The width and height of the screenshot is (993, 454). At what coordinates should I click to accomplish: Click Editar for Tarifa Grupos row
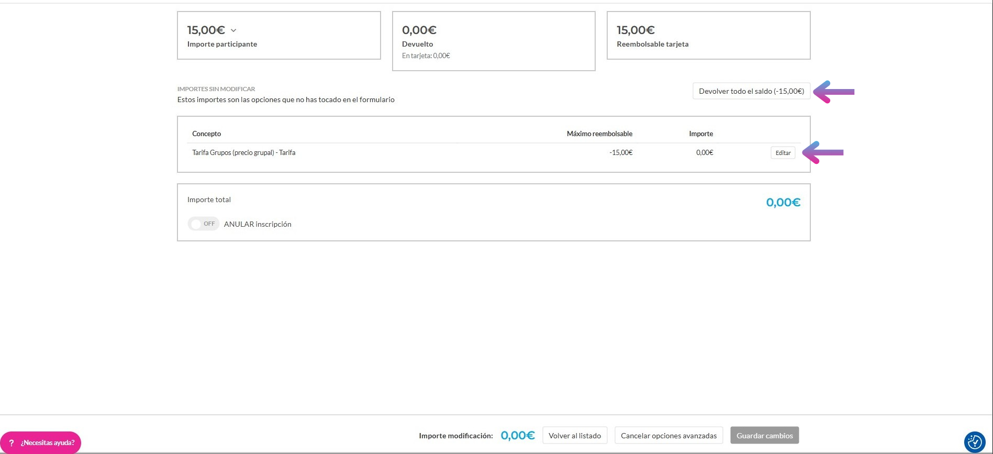point(783,153)
